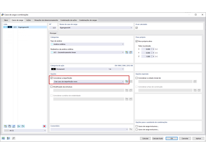New stability analysis settings icon
Screen dimensions: 206x154
point(127,99)
